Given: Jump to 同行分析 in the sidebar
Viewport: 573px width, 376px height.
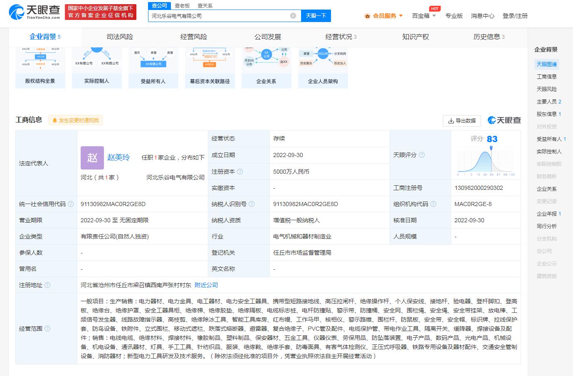Looking at the screenshot, I should [546, 226].
